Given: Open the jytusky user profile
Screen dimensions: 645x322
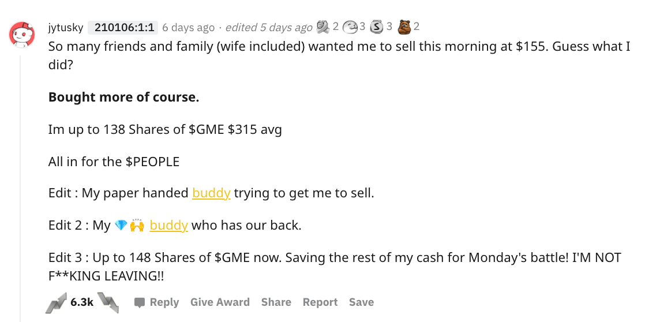Looking at the screenshot, I should pyautogui.click(x=65, y=28).
